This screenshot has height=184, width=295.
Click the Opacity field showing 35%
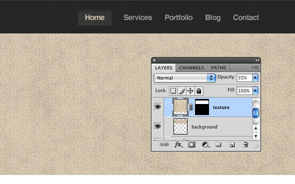pos(244,77)
